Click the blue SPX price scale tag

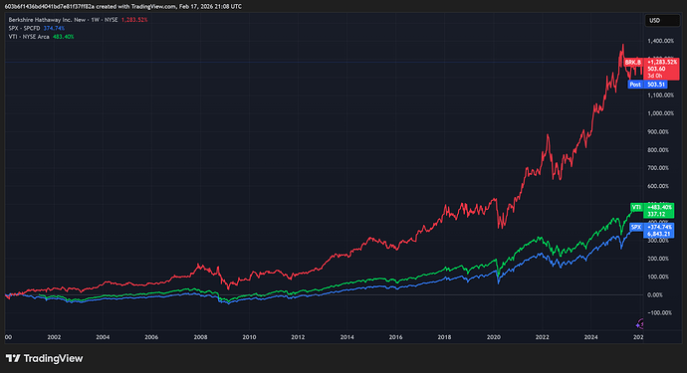click(x=636, y=227)
